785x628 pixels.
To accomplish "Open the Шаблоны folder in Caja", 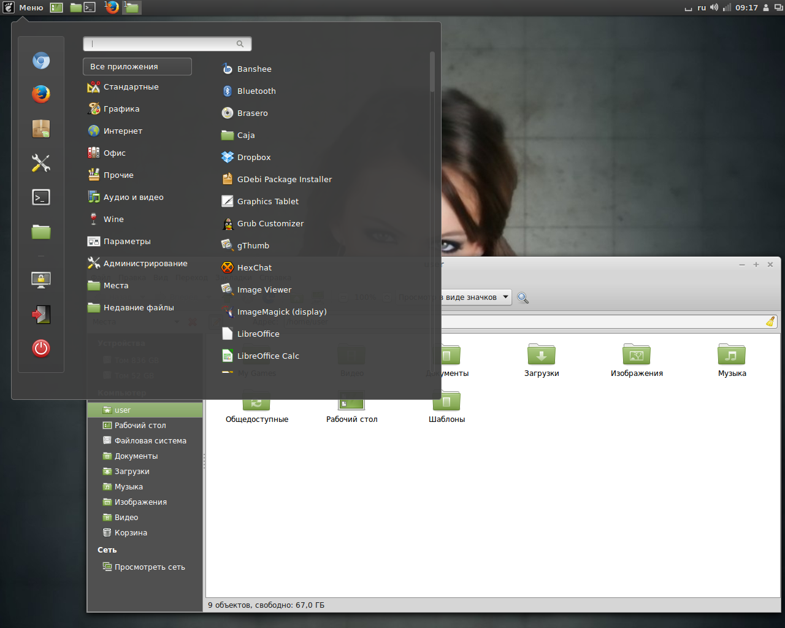I will click(x=446, y=407).
